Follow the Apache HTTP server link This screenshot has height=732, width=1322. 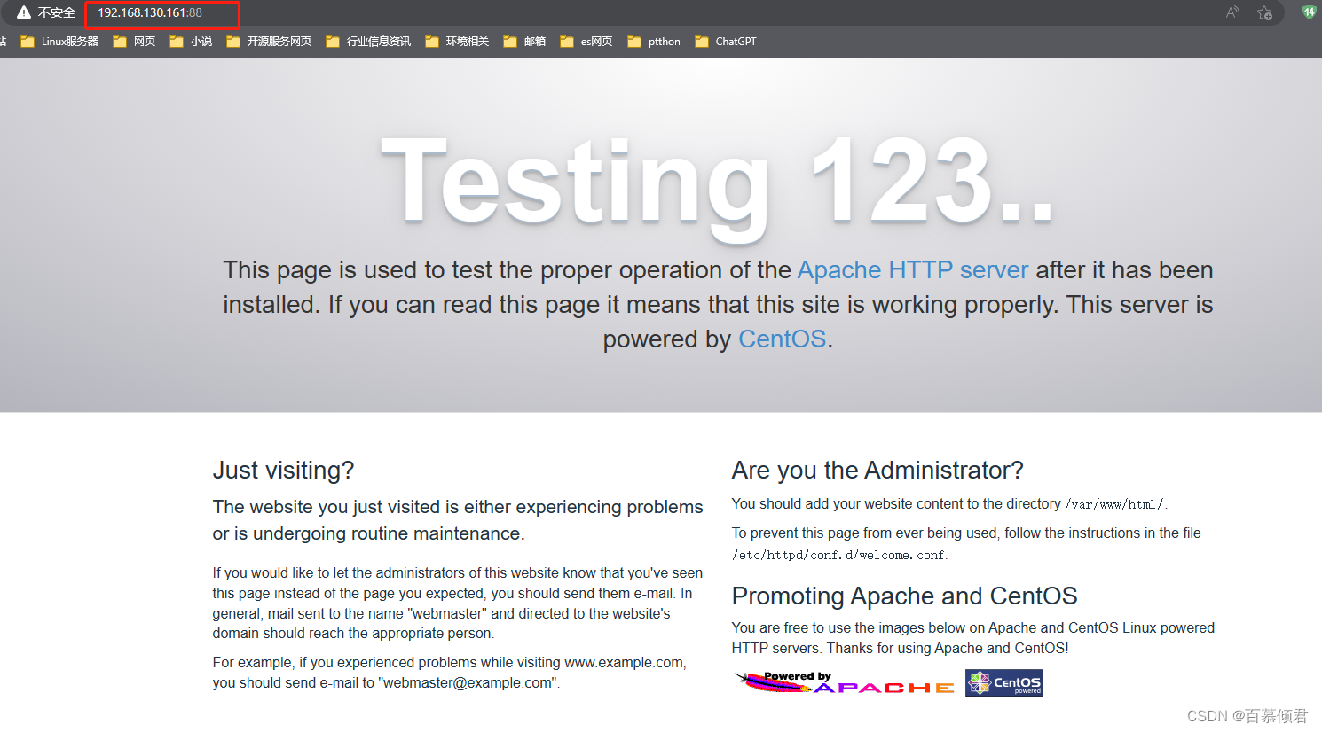913,270
